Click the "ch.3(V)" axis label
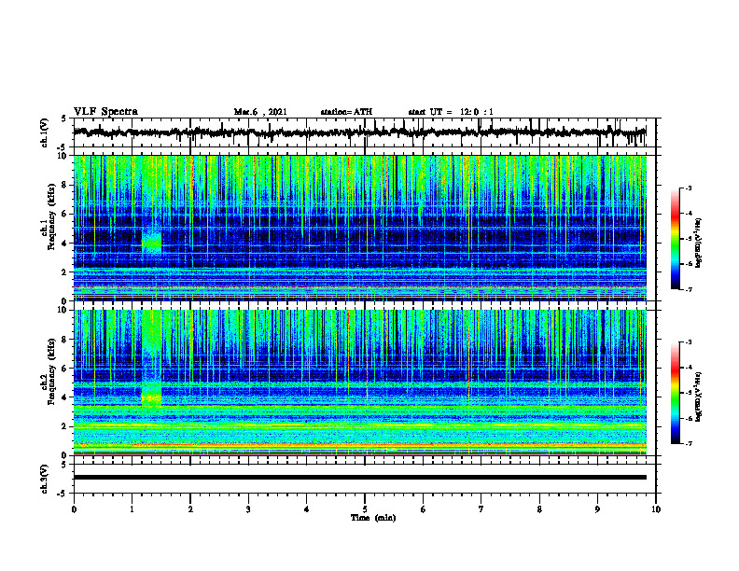This screenshot has height=571, width=739. tap(45, 479)
